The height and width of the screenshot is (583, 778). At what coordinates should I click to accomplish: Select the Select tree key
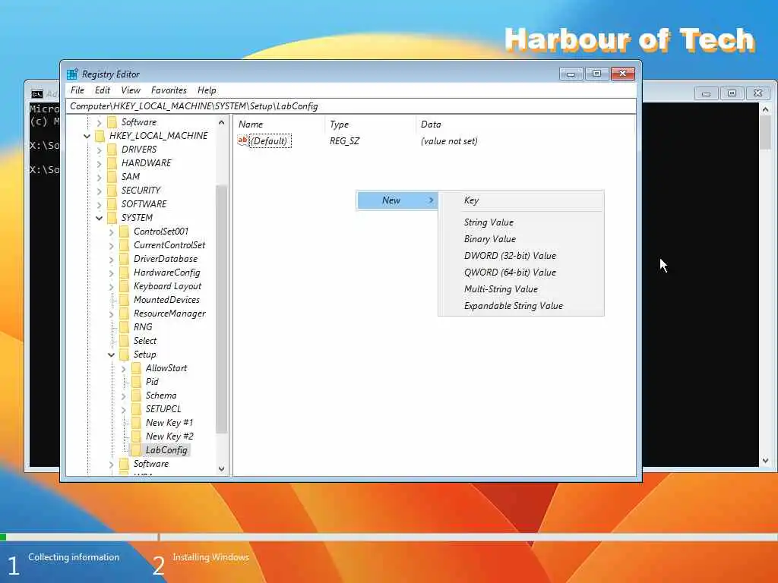[x=145, y=341]
